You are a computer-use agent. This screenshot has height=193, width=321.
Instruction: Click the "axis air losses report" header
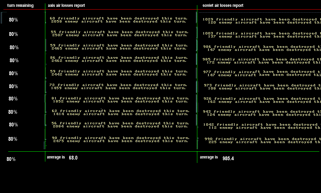[x=66, y=5]
